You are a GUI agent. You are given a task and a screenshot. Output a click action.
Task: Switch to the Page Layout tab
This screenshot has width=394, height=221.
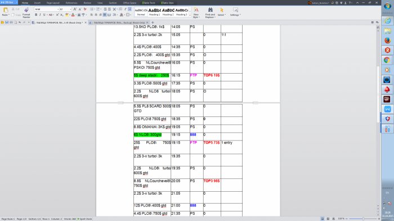[53, 3]
